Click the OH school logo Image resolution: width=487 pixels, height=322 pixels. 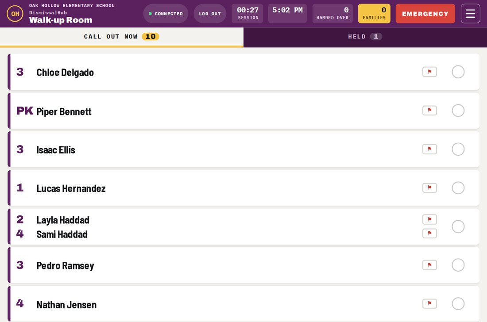(x=15, y=14)
